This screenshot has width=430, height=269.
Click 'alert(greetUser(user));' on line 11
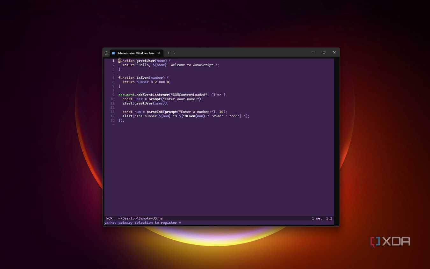(146, 103)
